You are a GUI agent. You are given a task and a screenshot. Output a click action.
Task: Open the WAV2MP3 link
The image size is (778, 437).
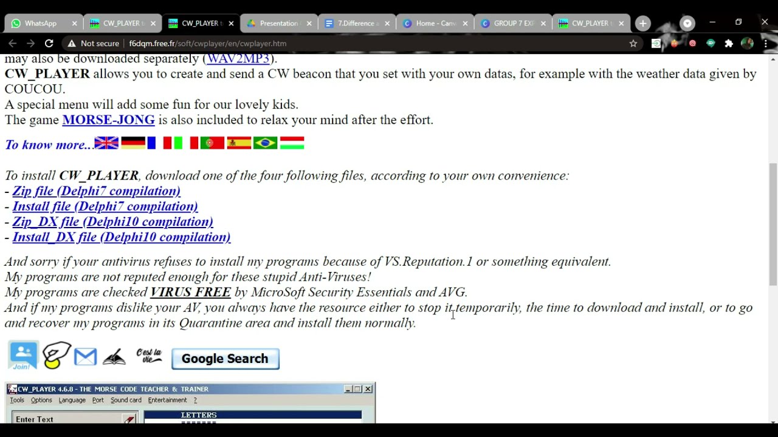click(x=238, y=58)
